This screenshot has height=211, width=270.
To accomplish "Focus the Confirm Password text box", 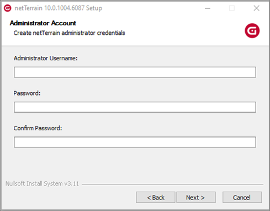I will coord(135,142).
